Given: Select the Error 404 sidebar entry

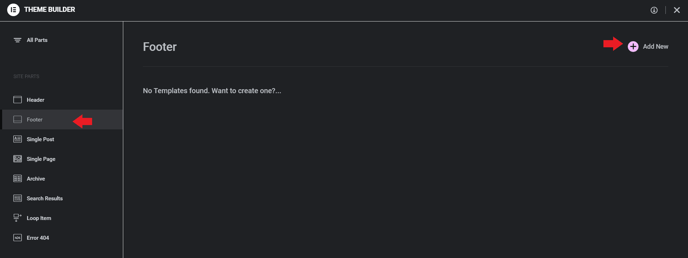Looking at the screenshot, I should (x=38, y=238).
